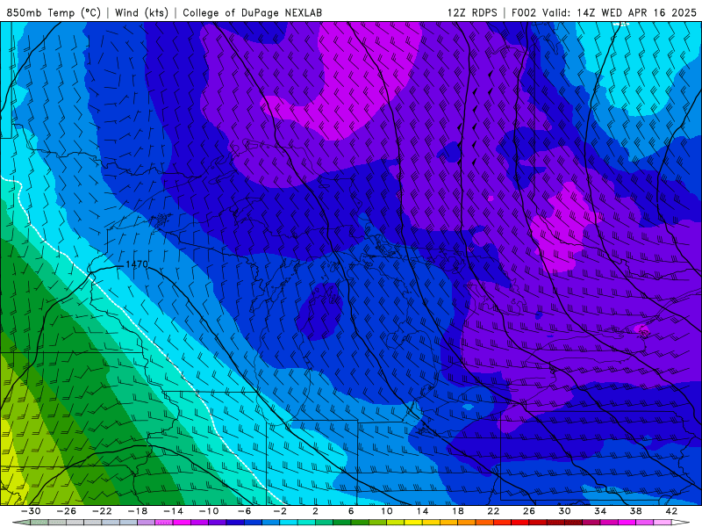
Task: Click the 26 legend value
Action: pyautogui.click(x=529, y=511)
